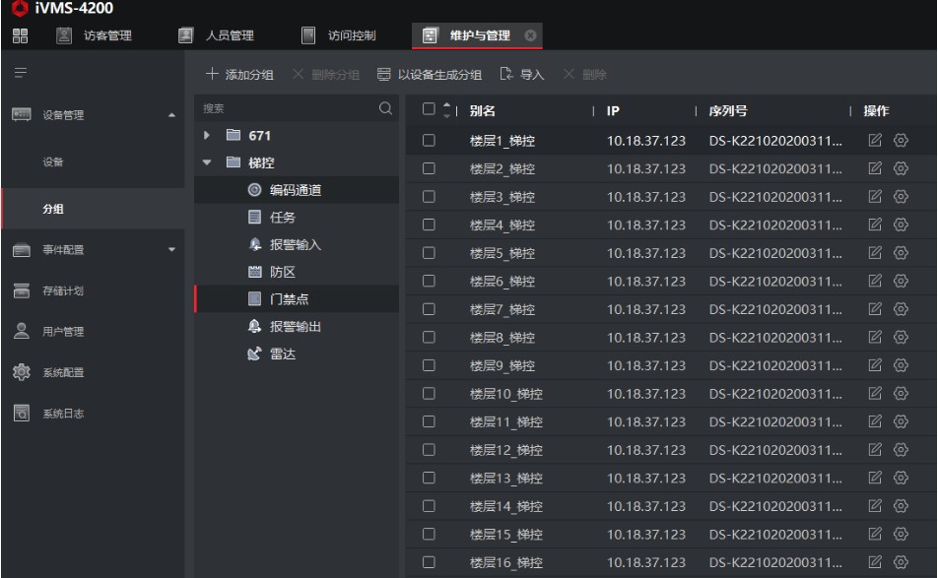Screen dimensions: 938x578
Task: Edit 楼层10_梯控 with the pencil icon
Action: [875, 393]
